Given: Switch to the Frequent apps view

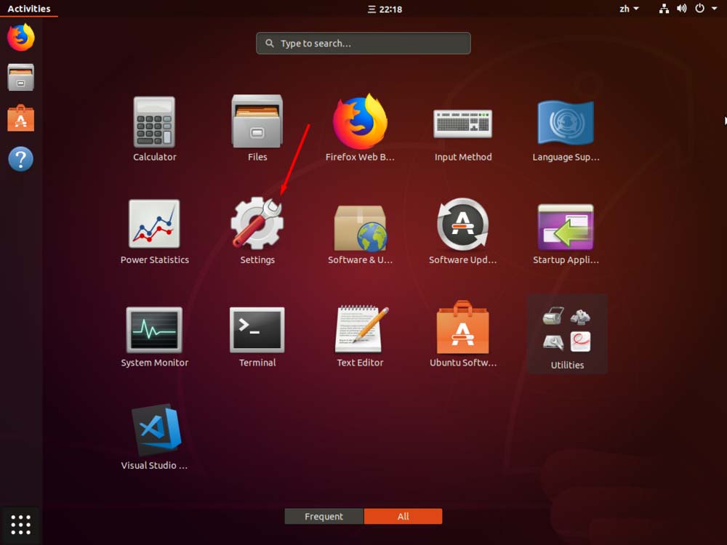Looking at the screenshot, I should click(x=324, y=516).
